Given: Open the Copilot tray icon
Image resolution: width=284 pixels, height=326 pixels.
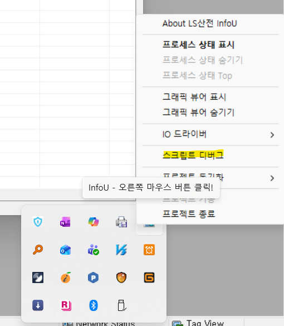Looking at the screenshot, I should click(94, 222).
